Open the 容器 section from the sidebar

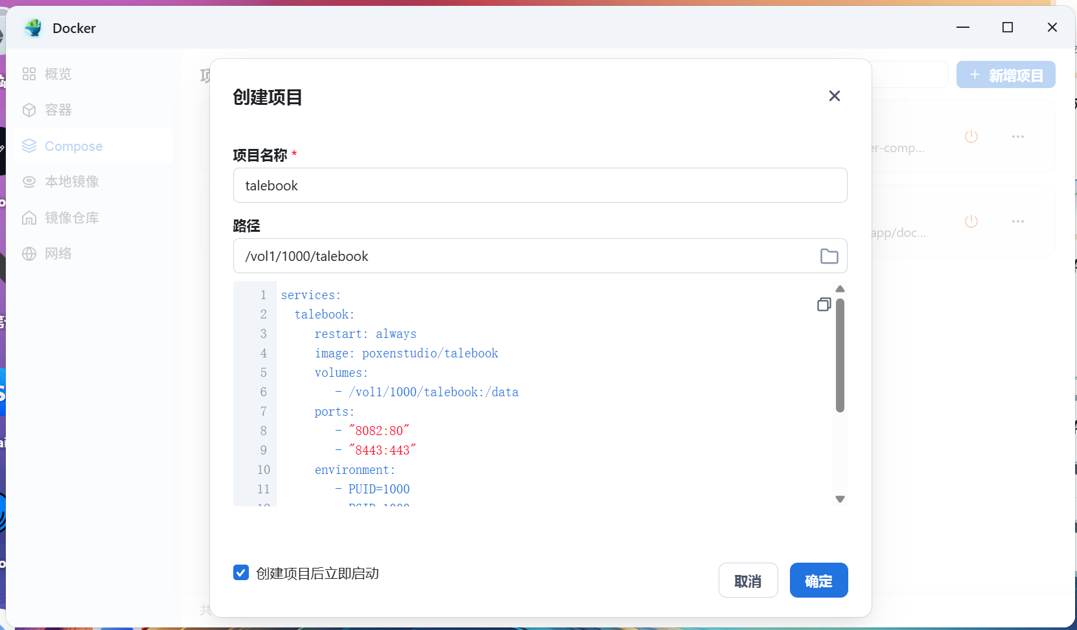[x=56, y=110]
